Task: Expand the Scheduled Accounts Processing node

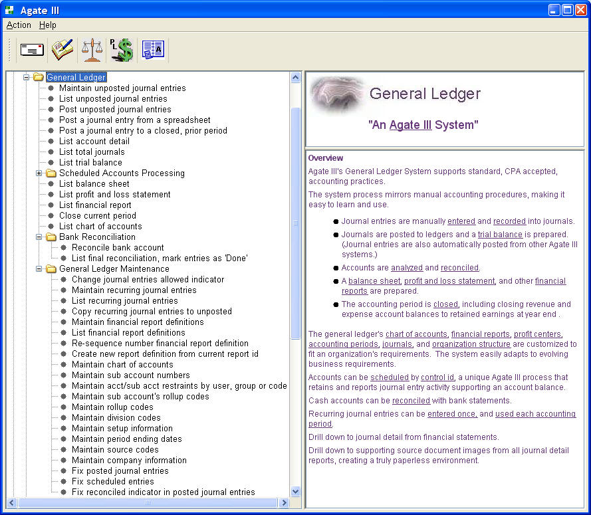Action: [x=39, y=173]
